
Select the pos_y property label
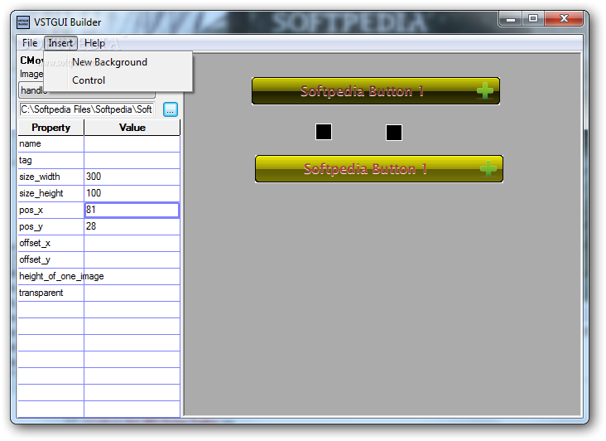click(51, 226)
